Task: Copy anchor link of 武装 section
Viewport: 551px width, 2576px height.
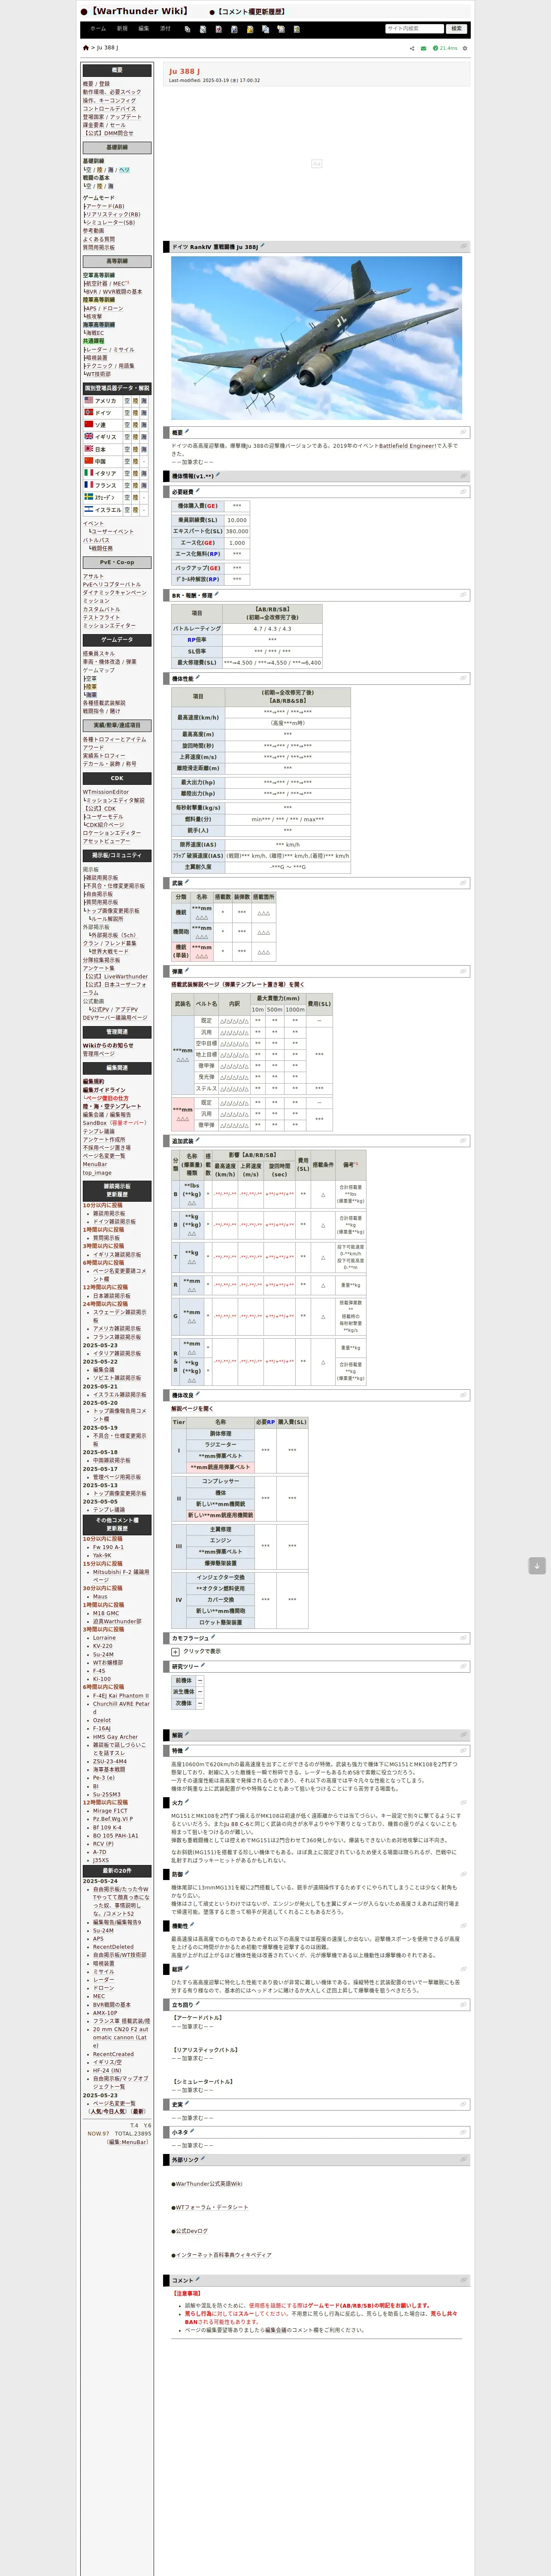Action: (463, 883)
